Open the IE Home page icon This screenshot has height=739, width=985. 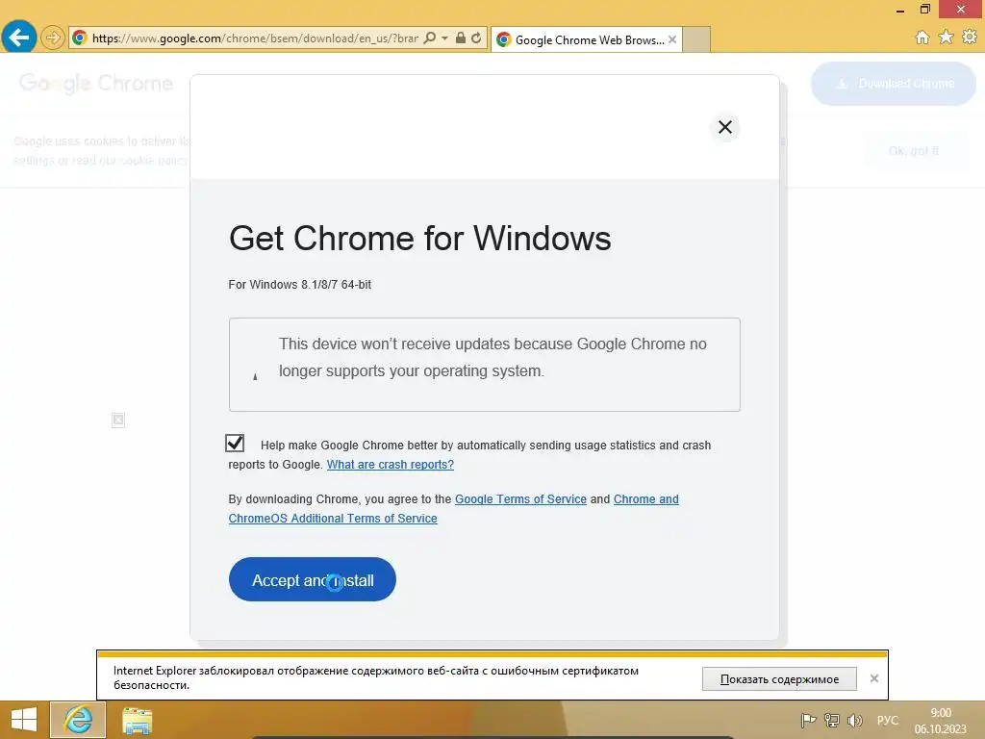click(922, 38)
